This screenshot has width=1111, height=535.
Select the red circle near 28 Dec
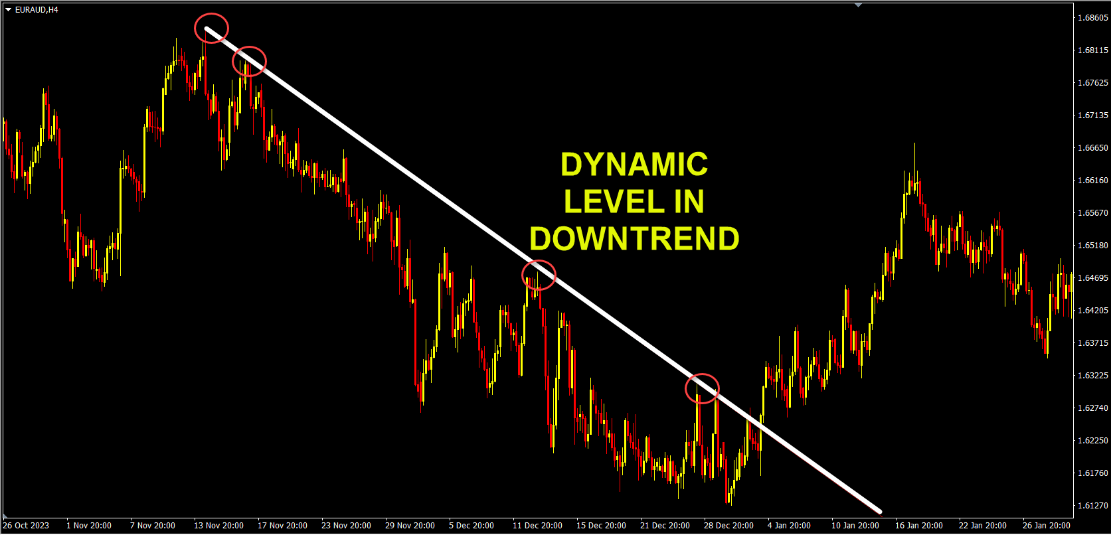pyautogui.click(x=702, y=388)
